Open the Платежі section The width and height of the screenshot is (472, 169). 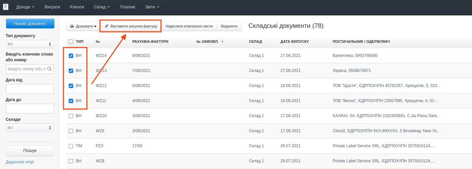tap(127, 7)
